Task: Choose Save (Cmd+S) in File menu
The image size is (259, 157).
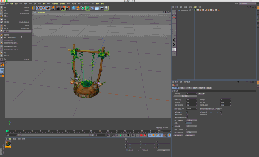Action: [16, 26]
